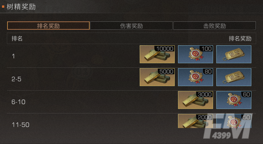This screenshot has width=263, height=144.
Task: Click the 排名奖励 column header on right
Action: 240,39
